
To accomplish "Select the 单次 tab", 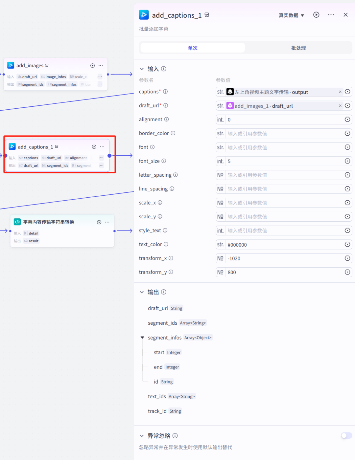I will (x=192, y=48).
